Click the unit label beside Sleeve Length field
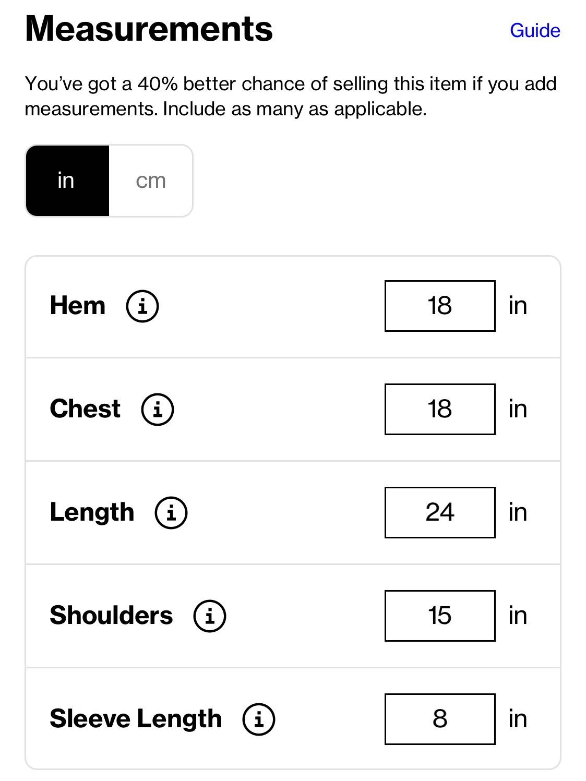 point(518,719)
